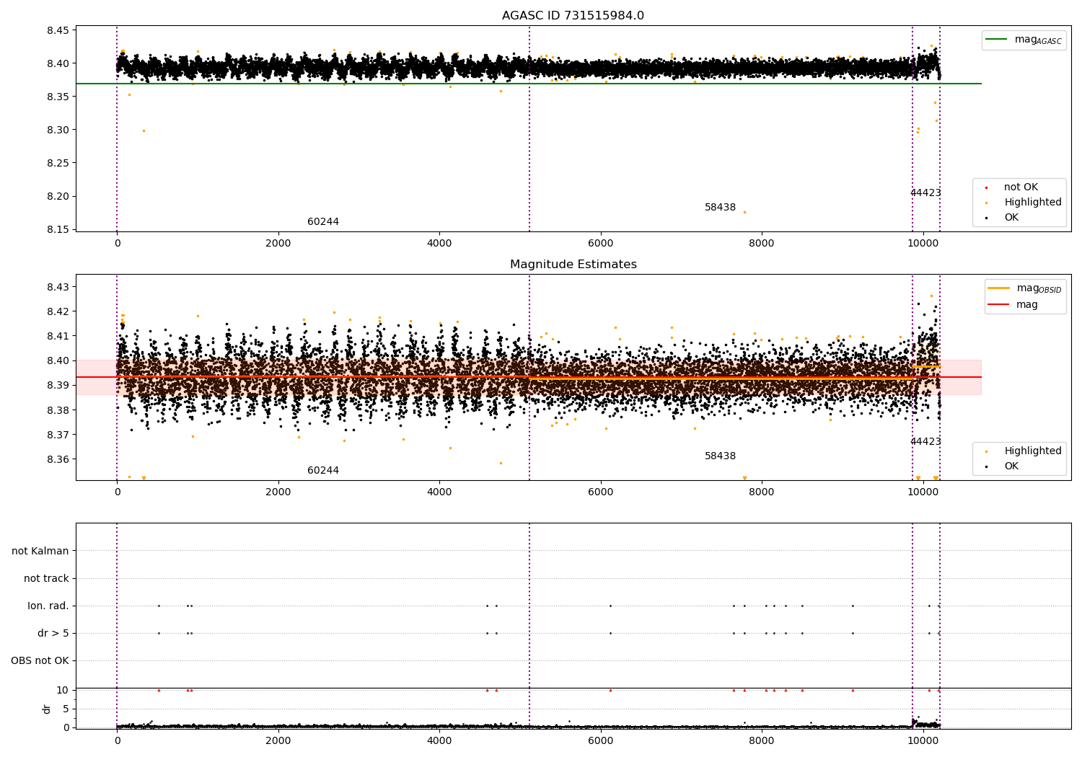Click the red mag legend line swatch
Viewport: 1082px width, 757px height.
[999, 304]
